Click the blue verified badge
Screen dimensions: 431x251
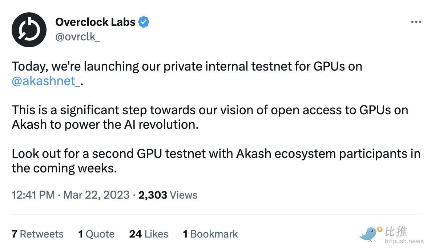pos(144,22)
